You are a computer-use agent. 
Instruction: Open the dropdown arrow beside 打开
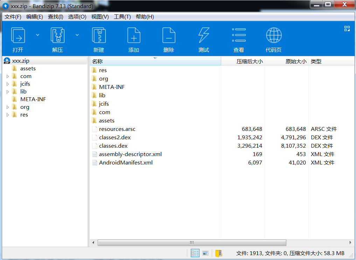pyautogui.click(x=38, y=35)
